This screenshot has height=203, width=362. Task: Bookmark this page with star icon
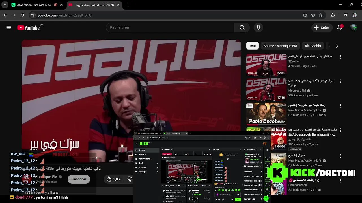(x=320, y=15)
